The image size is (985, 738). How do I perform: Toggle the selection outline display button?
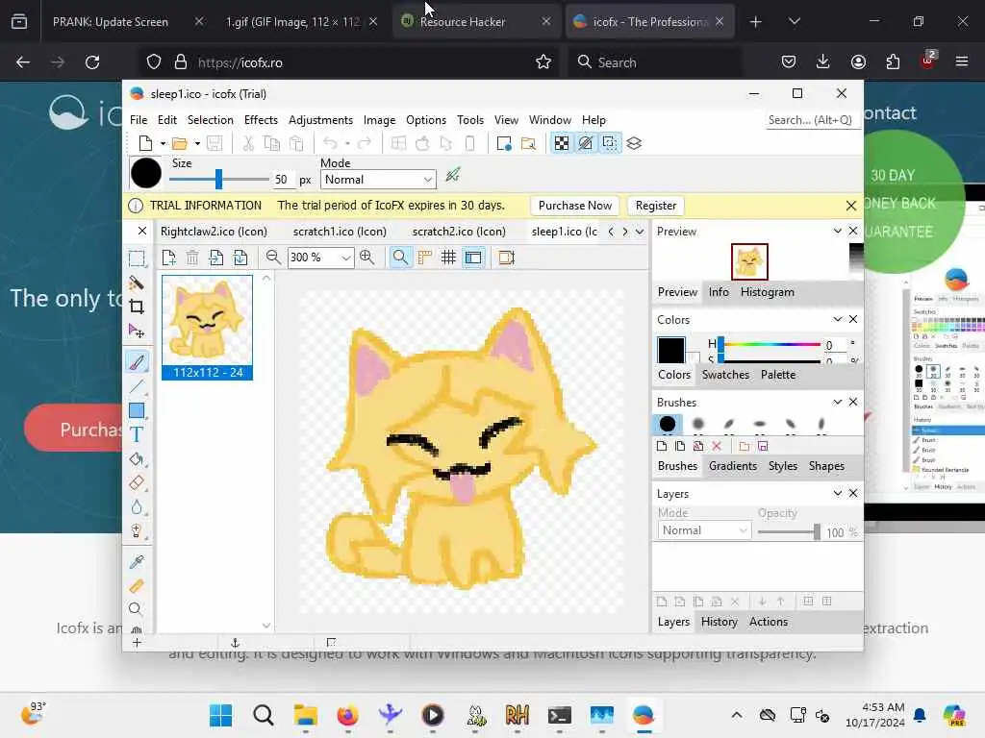point(609,143)
